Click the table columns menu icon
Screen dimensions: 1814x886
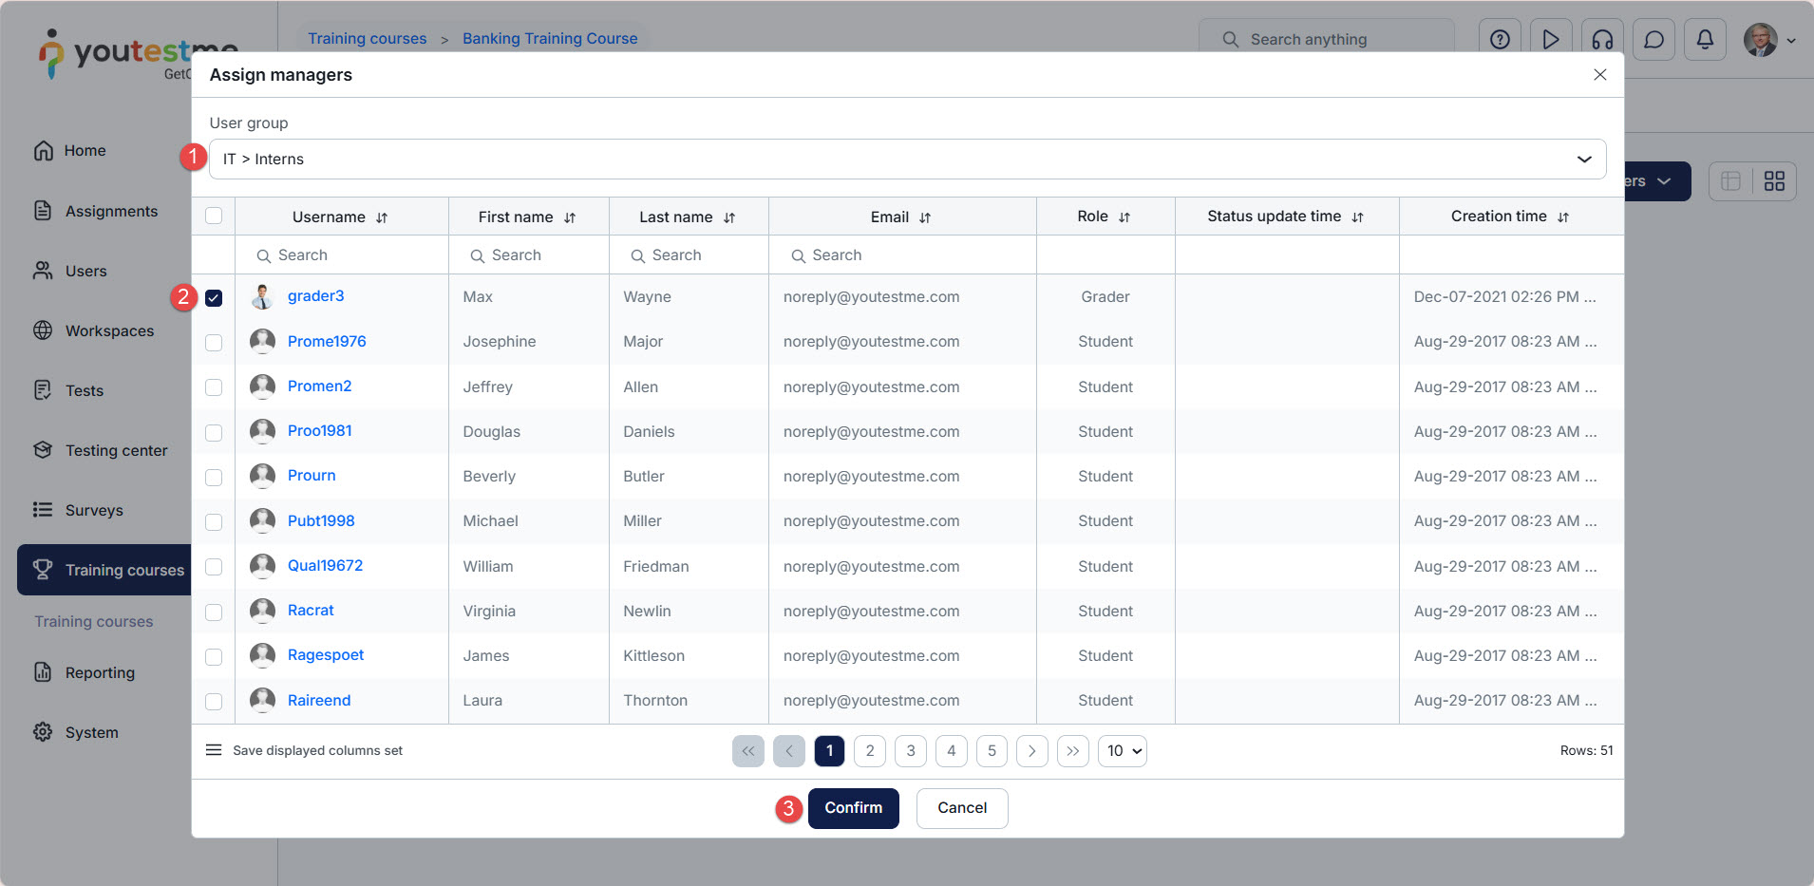(x=214, y=750)
